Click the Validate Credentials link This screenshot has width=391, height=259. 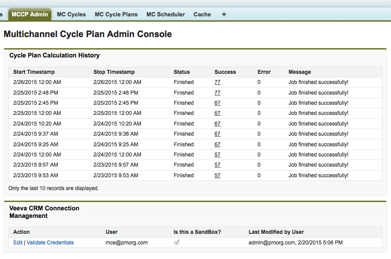tap(50, 243)
